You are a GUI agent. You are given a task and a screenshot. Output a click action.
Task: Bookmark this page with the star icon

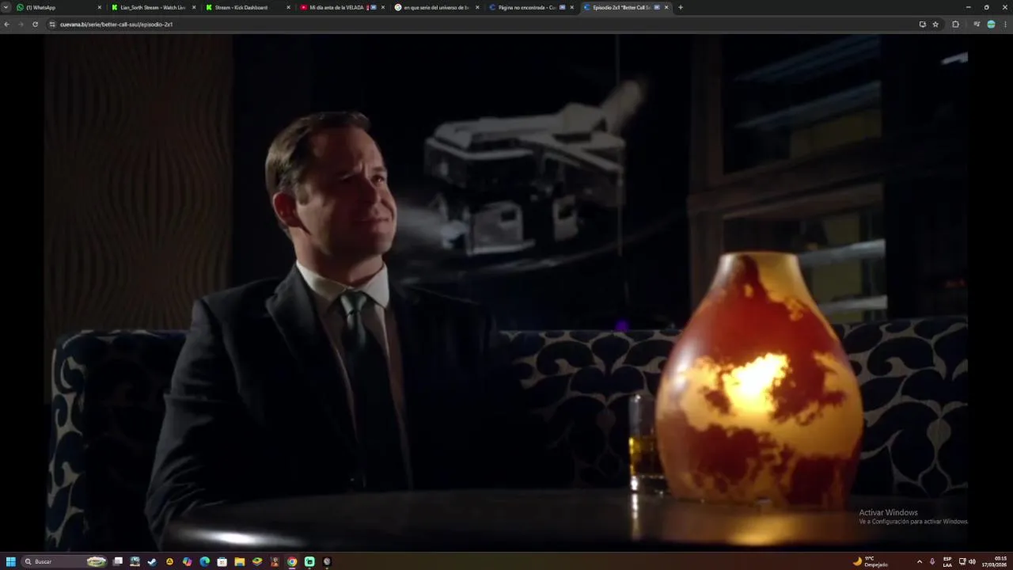click(x=935, y=25)
